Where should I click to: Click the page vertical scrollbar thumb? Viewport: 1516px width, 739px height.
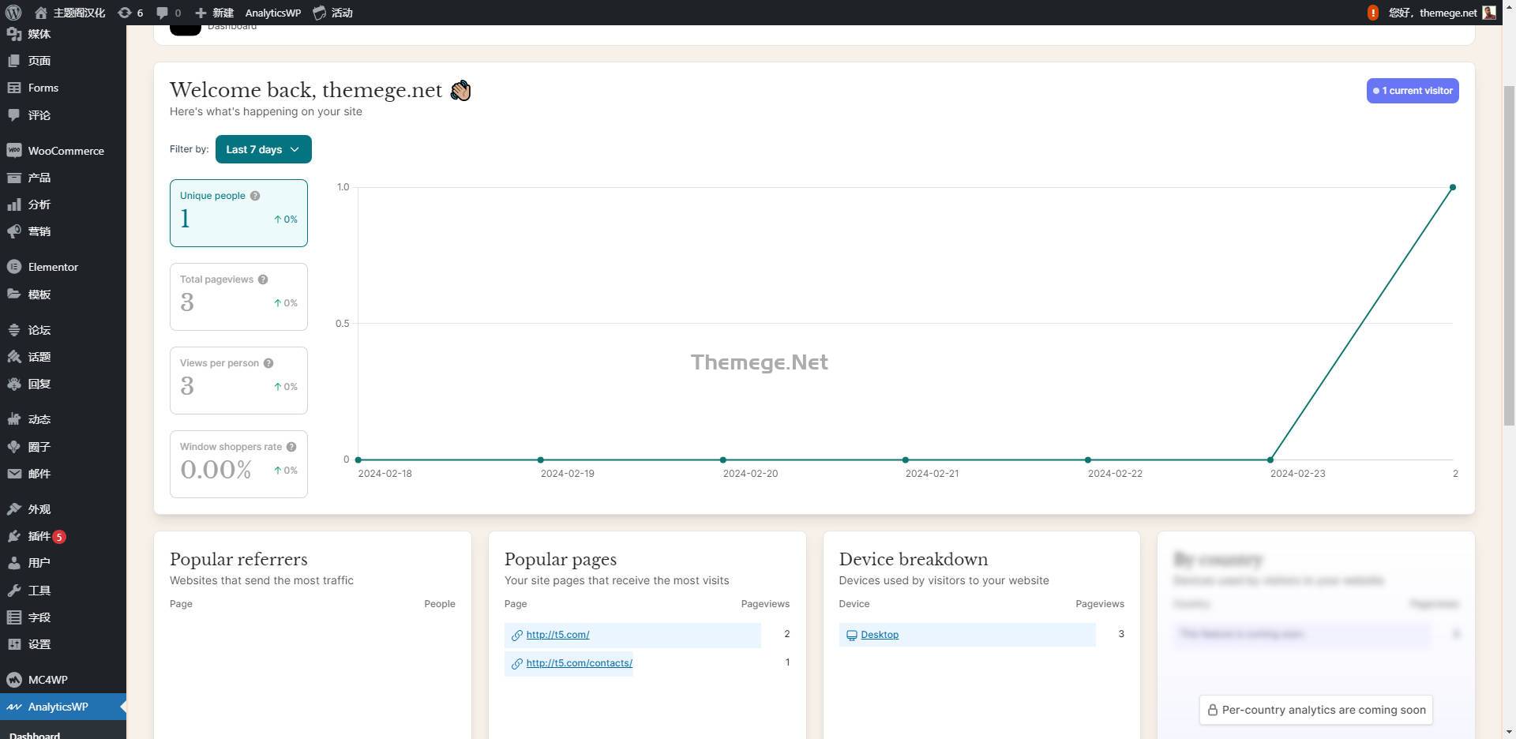1509,256
